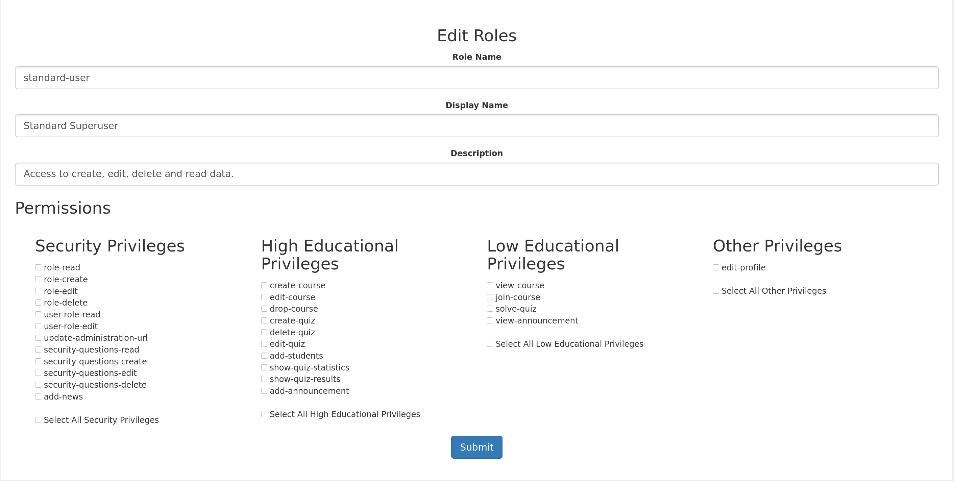Select All High Educational Privileges checkbox
The width and height of the screenshot is (954, 481).
(264, 414)
